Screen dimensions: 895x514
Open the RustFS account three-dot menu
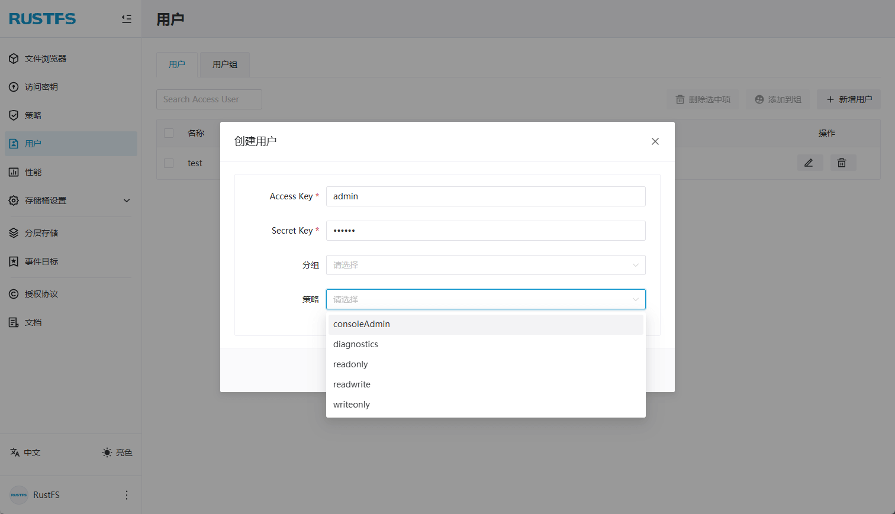[x=126, y=495]
